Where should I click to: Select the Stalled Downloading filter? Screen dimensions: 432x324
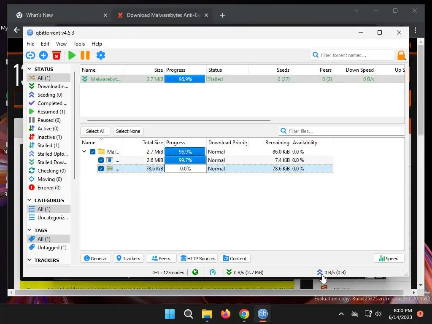pos(49,162)
